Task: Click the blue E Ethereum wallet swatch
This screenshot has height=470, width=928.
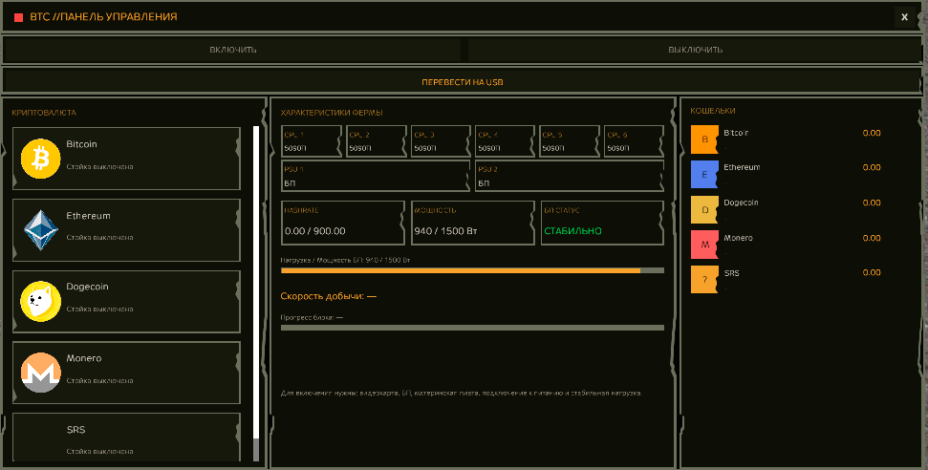Action: pos(705,175)
